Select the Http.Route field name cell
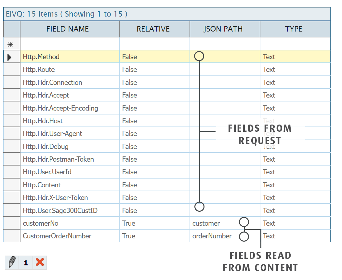Image resolution: width=342 pixels, height=280 pixels. [39, 70]
